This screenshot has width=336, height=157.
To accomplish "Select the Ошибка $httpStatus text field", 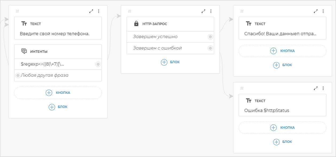I will 282,110.
